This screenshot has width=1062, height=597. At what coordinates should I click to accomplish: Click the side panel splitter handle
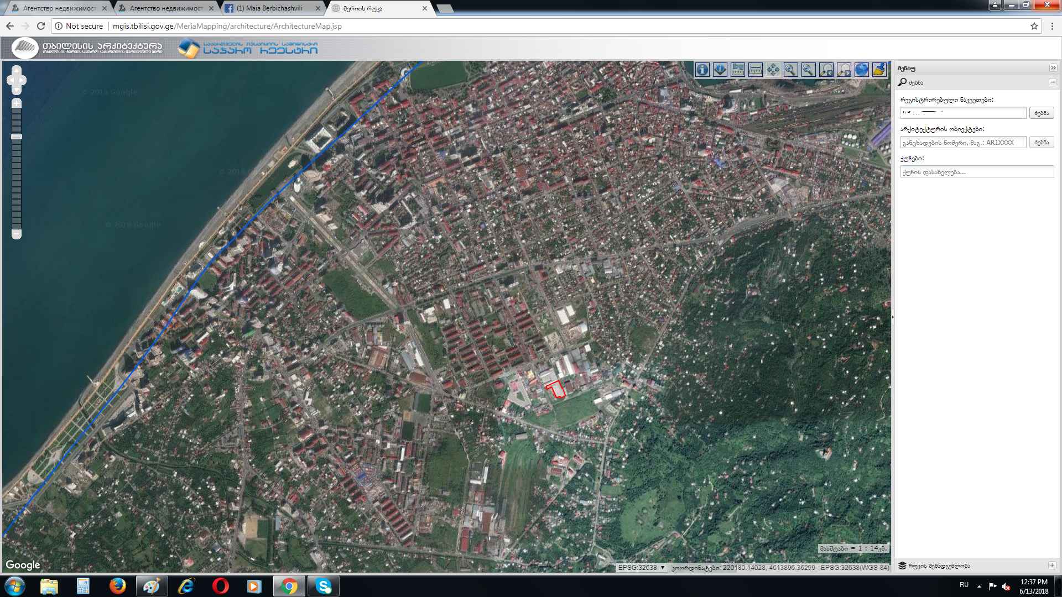pos(893,317)
